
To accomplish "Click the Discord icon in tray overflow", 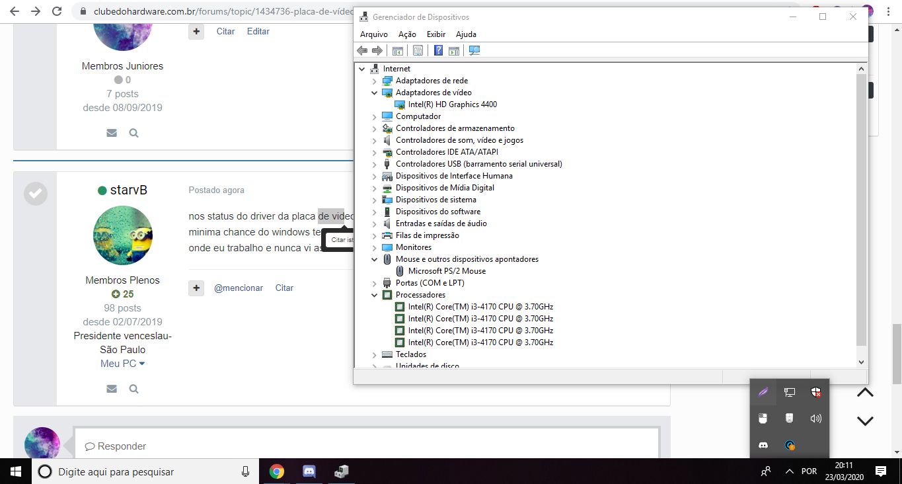I will click(763, 446).
